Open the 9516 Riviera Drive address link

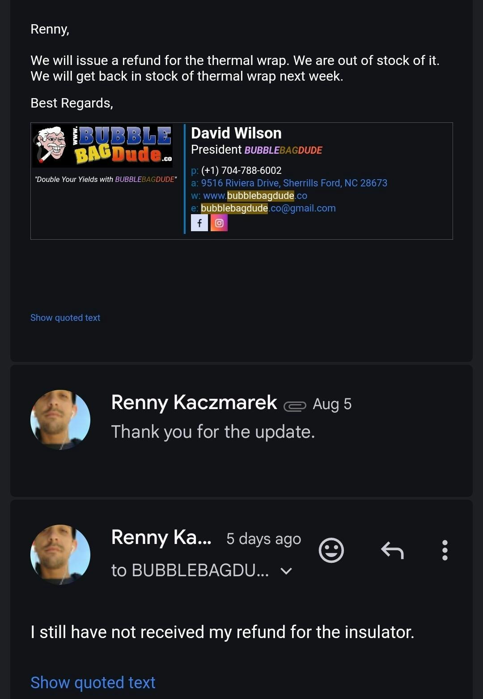294,183
